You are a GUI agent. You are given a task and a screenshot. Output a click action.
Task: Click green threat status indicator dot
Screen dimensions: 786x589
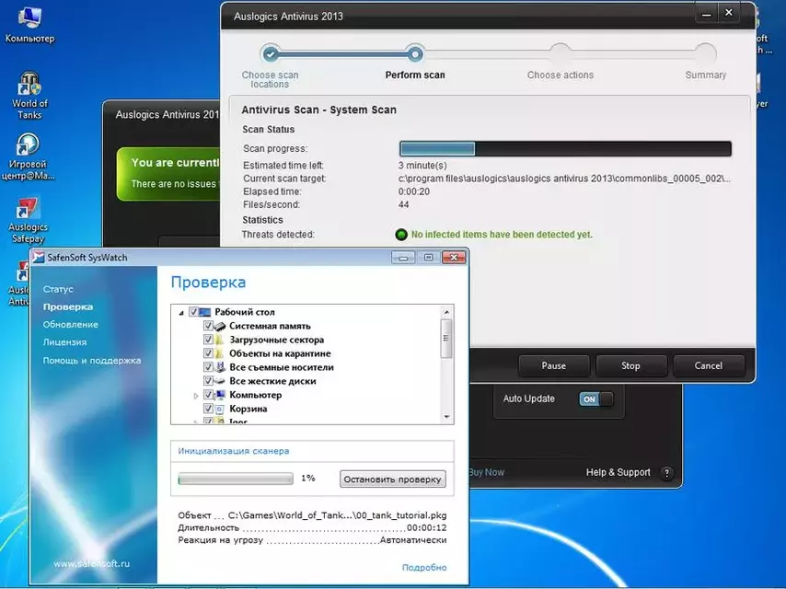[401, 235]
